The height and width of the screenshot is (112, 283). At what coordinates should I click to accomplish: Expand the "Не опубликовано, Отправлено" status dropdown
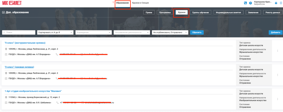170,32
